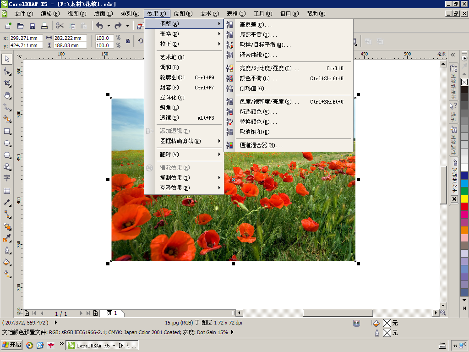Open the 文件 menu

24,14
